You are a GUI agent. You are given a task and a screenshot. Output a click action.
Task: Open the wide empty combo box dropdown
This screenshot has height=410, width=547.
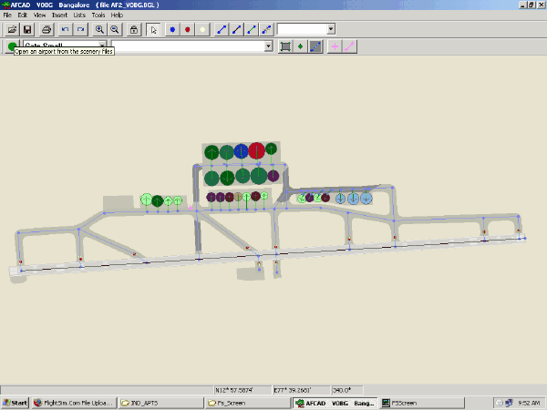[x=268, y=46]
